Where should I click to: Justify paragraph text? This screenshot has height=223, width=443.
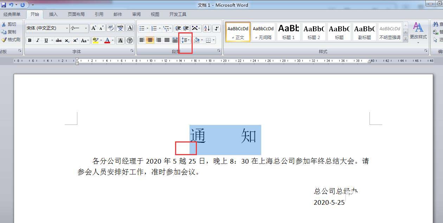click(167, 40)
